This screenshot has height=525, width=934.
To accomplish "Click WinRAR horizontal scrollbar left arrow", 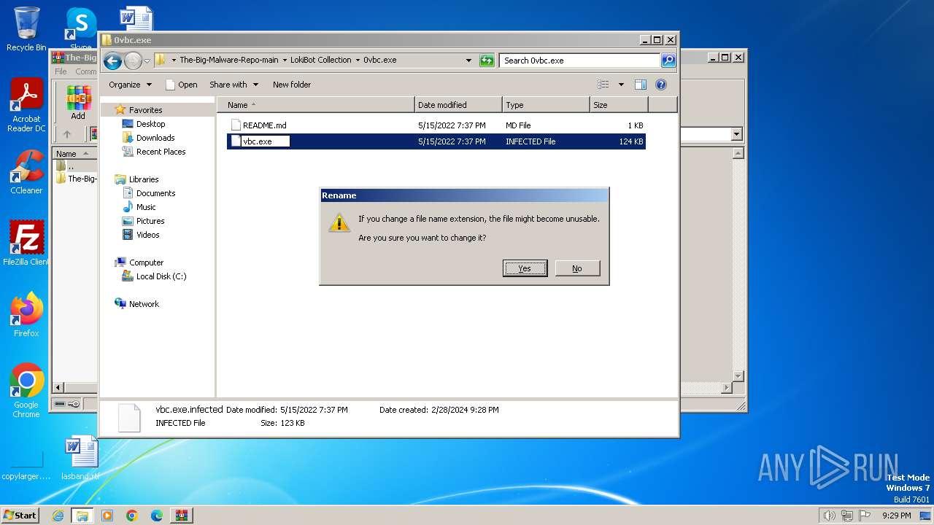I will tap(58, 388).
